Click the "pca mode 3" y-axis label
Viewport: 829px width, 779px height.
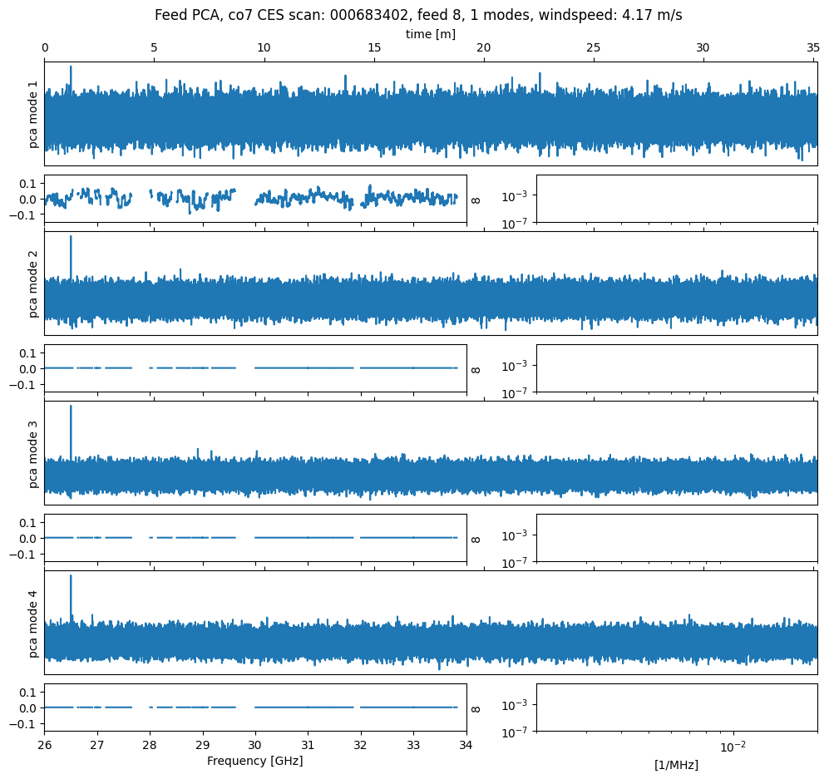point(33,453)
